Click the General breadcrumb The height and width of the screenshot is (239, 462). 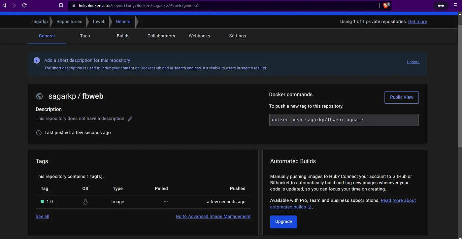point(124,21)
